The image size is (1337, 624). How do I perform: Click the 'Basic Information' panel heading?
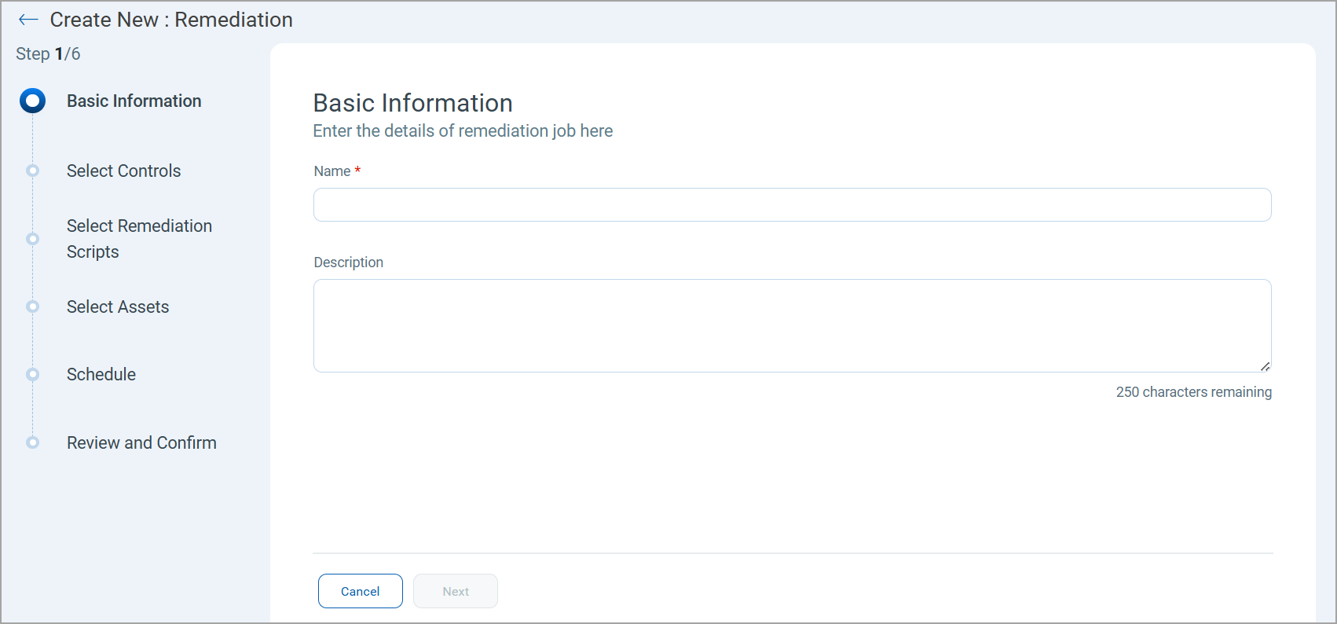[x=412, y=103]
